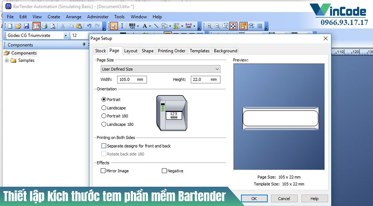Select the Line drawing tool

click(x=156, y=26)
